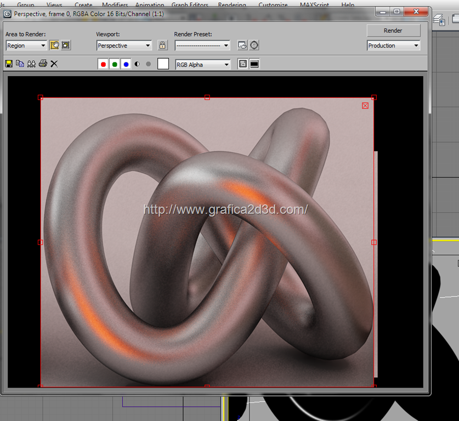
Task: Toggle the Lock to Viewport padlock
Action: click(162, 45)
